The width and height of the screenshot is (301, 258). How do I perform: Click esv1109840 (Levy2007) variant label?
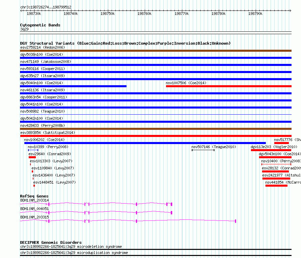tap(53, 168)
